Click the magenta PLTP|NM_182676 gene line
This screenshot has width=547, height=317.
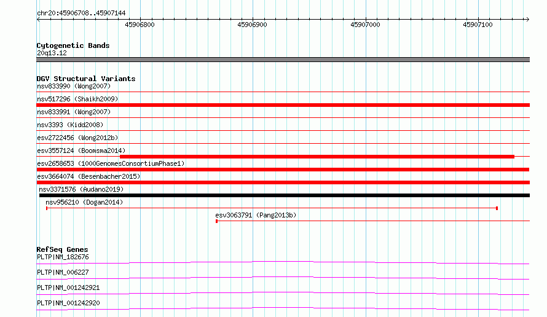pos(283,262)
